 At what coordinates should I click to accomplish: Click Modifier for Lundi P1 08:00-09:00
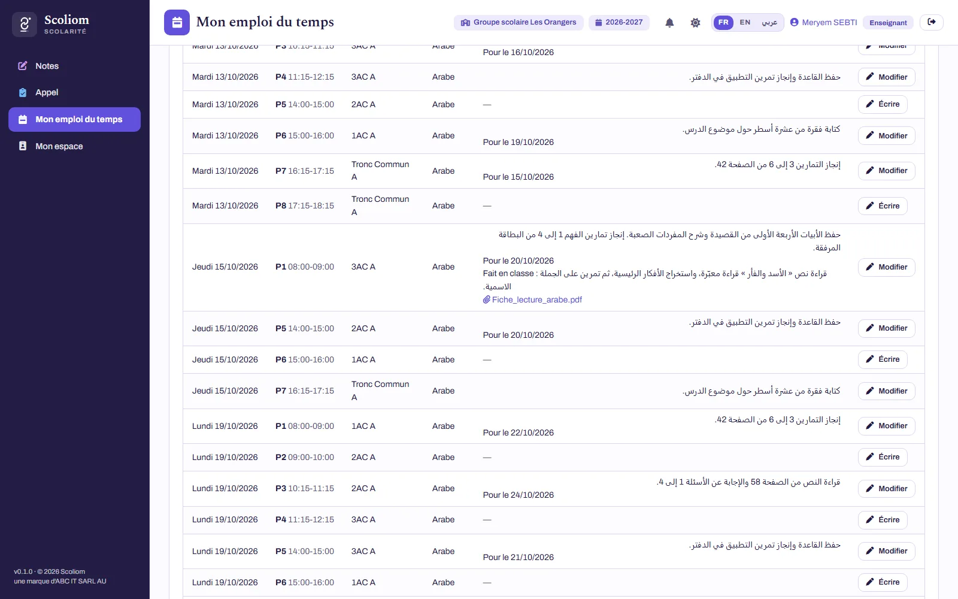click(x=887, y=426)
